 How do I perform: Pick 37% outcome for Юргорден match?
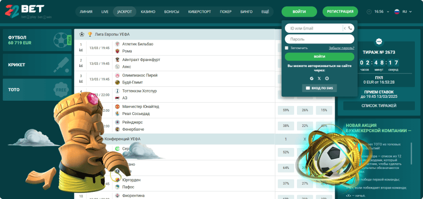[x=286, y=183]
